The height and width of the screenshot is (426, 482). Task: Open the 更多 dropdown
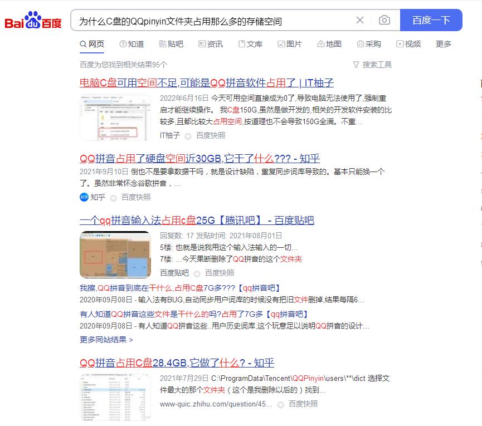pos(443,44)
